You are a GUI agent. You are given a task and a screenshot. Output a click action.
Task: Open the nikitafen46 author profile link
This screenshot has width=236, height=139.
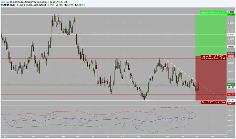(7, 2)
